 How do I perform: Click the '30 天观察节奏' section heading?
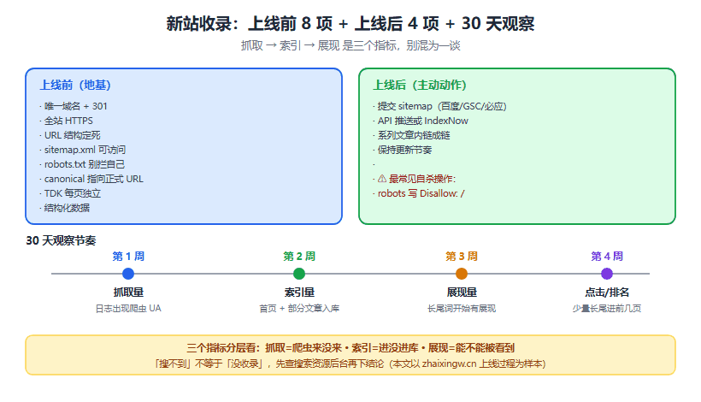tap(61, 240)
